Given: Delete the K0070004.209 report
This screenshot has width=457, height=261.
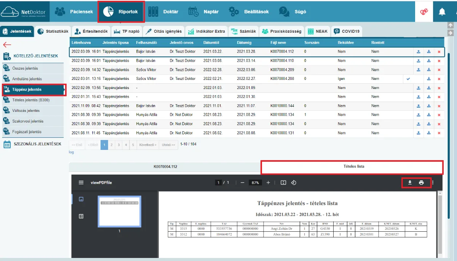Looking at the screenshot, I should pos(439,70).
